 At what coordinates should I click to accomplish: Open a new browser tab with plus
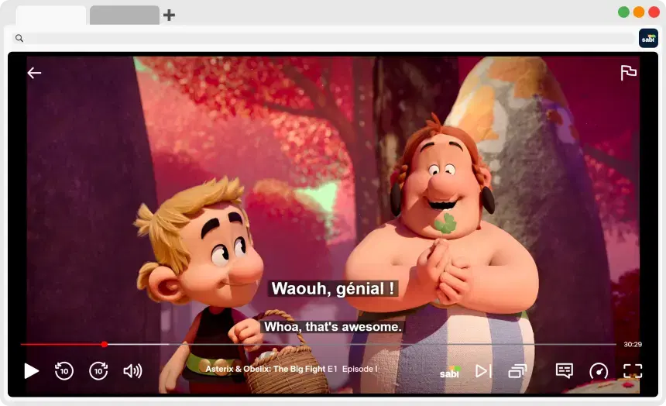[169, 15]
